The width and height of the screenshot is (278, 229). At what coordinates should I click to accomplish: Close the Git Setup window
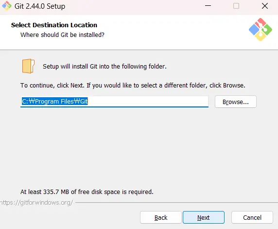[265, 6]
